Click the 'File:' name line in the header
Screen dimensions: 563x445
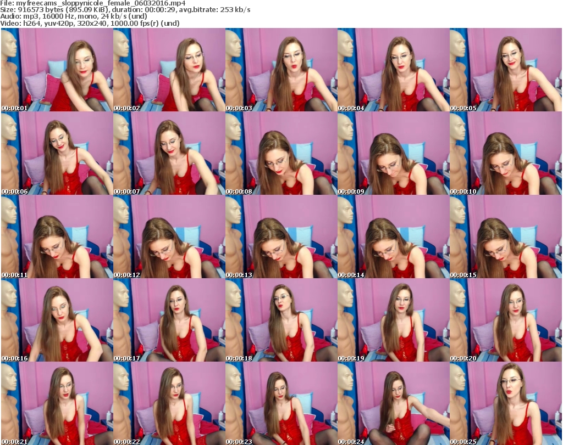92,3
